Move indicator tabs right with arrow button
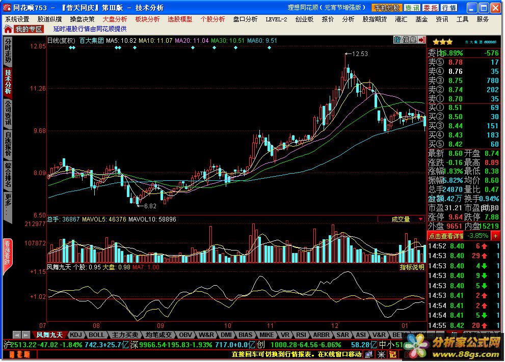Viewport: 505px width, 362px height. [26, 335]
